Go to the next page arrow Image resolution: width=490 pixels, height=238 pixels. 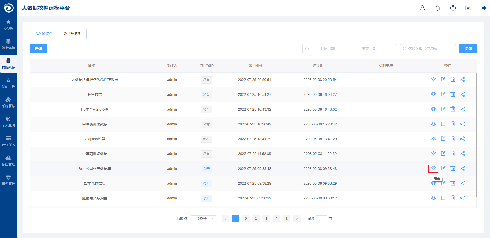pos(297,219)
